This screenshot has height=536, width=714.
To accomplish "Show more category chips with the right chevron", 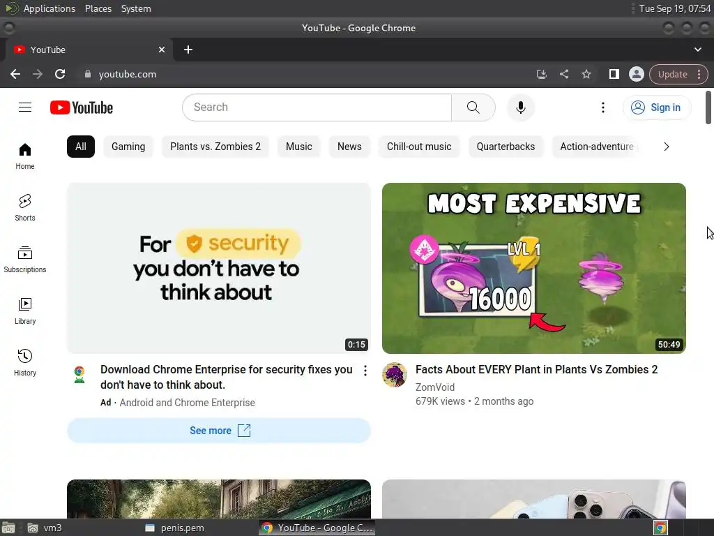I will click(x=666, y=147).
